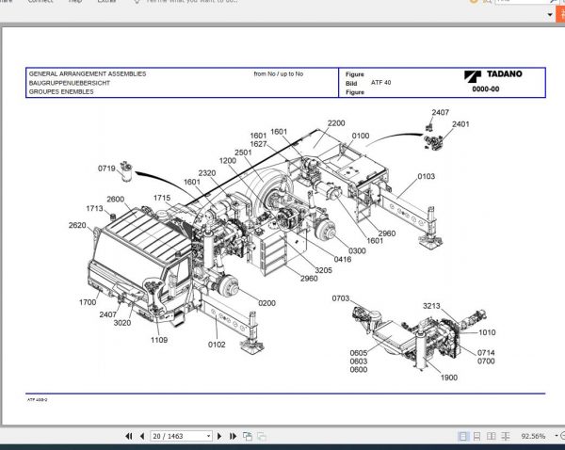
Task: Click part label 1627
Action: (x=258, y=144)
